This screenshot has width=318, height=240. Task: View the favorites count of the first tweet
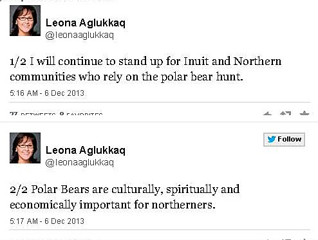81,113
